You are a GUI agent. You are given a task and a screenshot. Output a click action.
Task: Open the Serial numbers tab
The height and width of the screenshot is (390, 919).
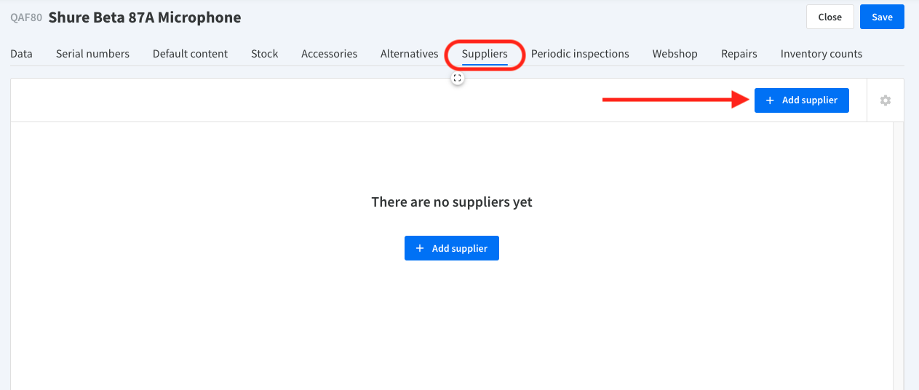point(92,54)
